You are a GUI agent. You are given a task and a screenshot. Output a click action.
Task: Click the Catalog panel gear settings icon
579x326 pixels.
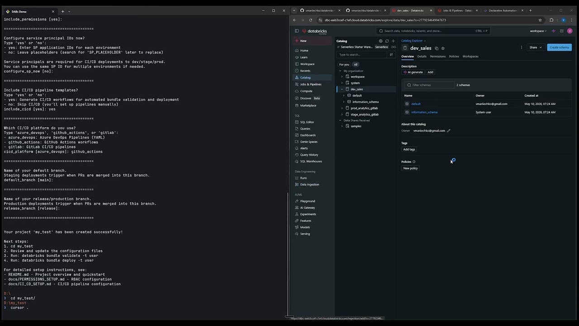(x=380, y=41)
